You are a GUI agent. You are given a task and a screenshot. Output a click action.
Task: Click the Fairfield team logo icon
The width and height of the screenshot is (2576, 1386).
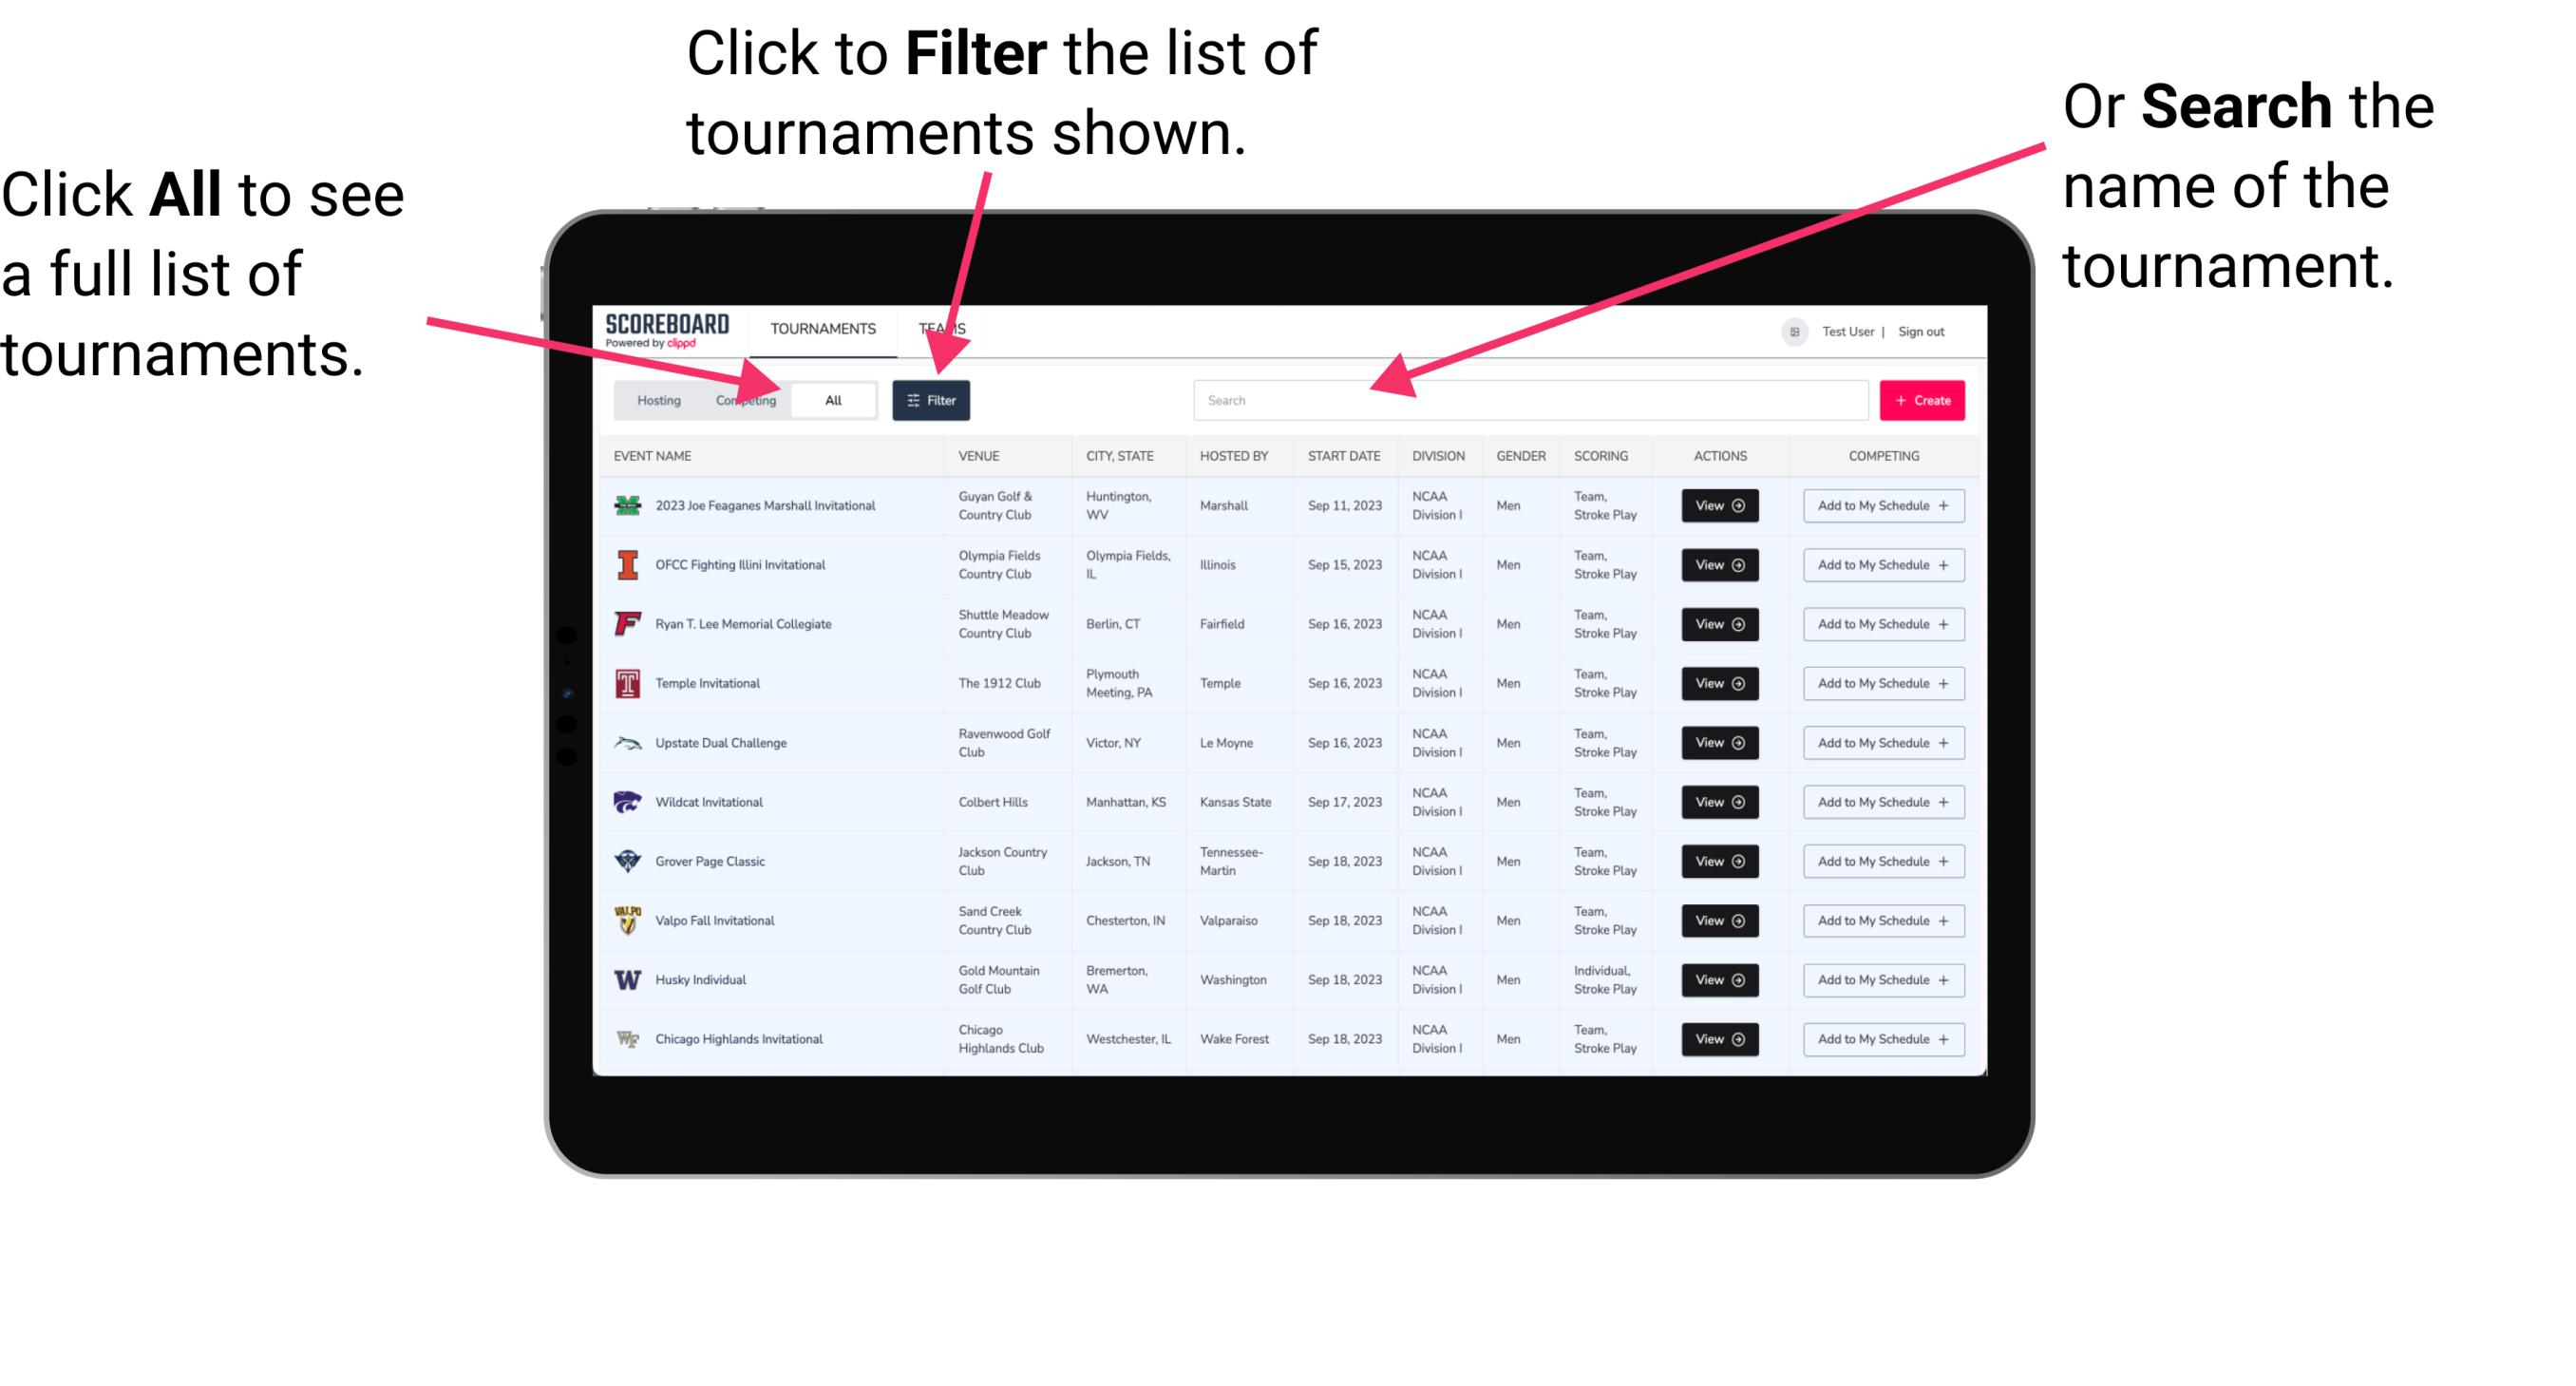(x=628, y=625)
